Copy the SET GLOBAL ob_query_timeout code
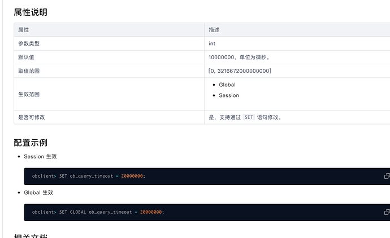This screenshot has width=390, height=238. (x=387, y=212)
